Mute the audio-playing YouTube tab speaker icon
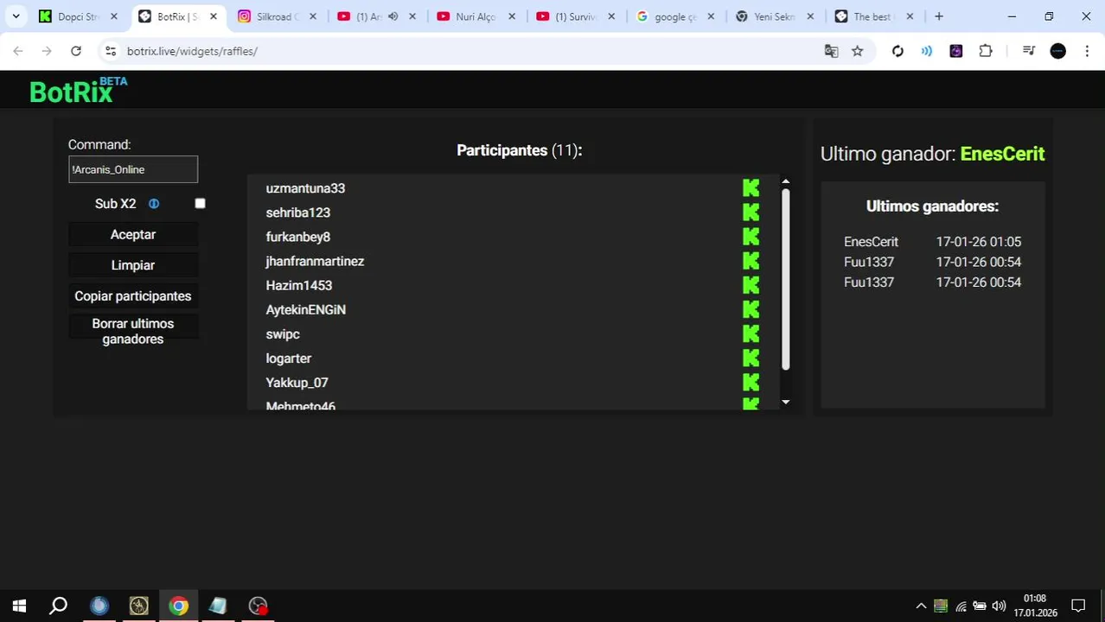The width and height of the screenshot is (1105, 622). (x=393, y=16)
